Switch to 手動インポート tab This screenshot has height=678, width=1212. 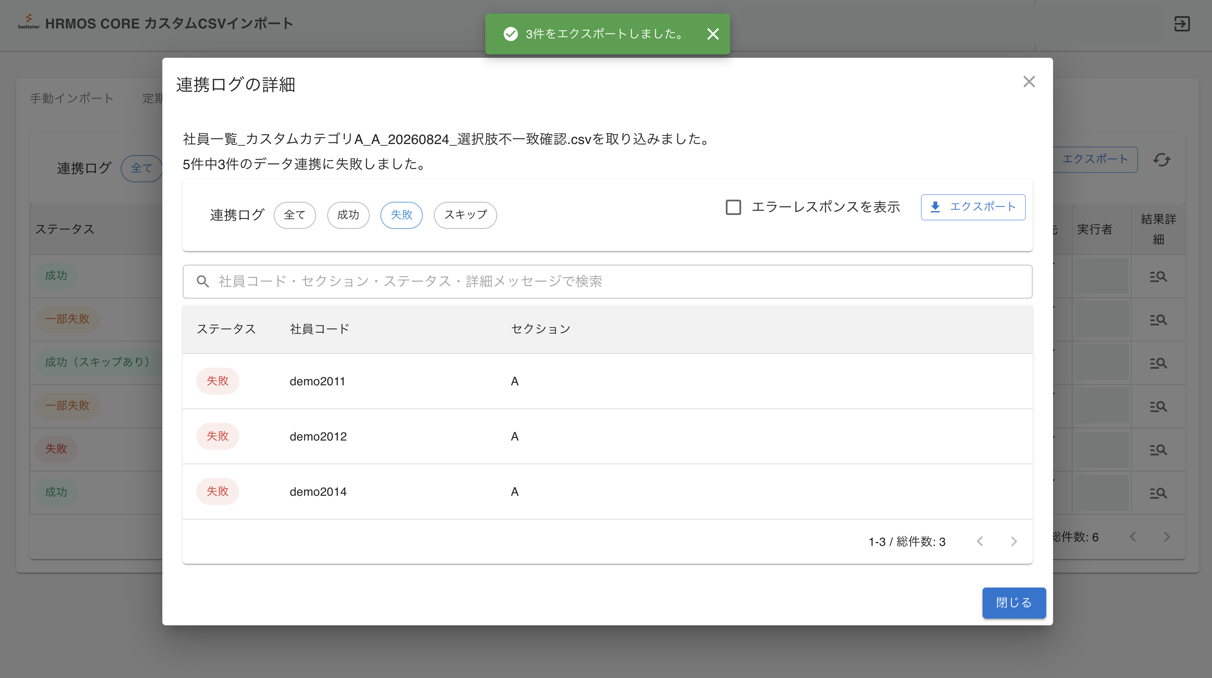71,98
